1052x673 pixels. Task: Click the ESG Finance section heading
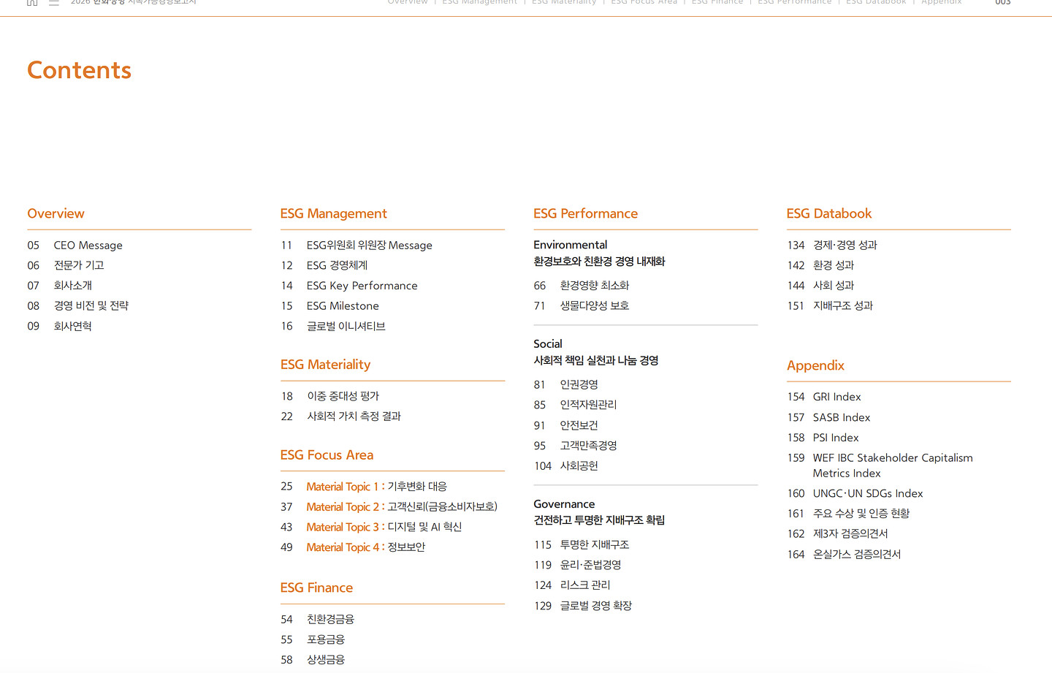[x=316, y=588]
